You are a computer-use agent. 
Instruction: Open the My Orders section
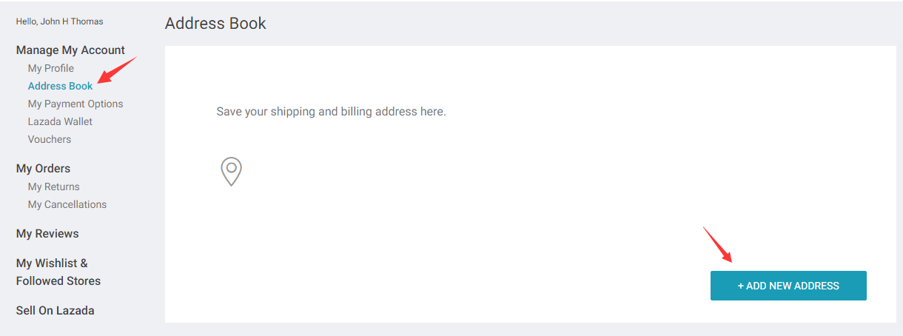coord(43,169)
